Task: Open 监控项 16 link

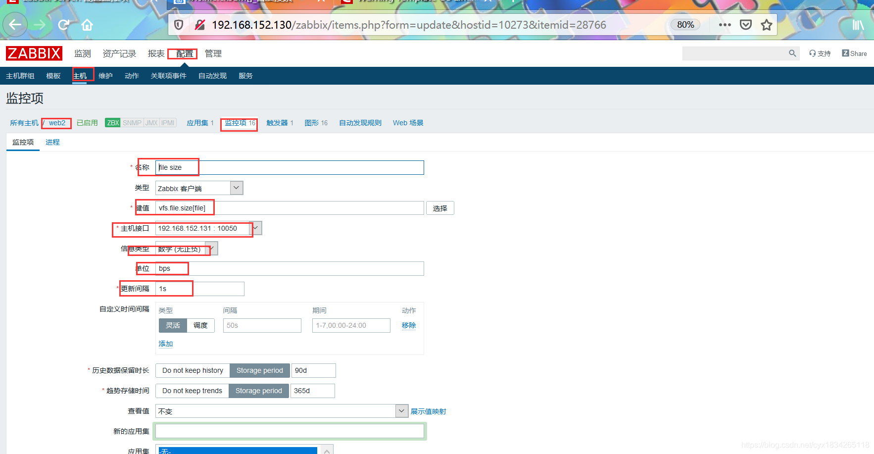Action: 240,123
